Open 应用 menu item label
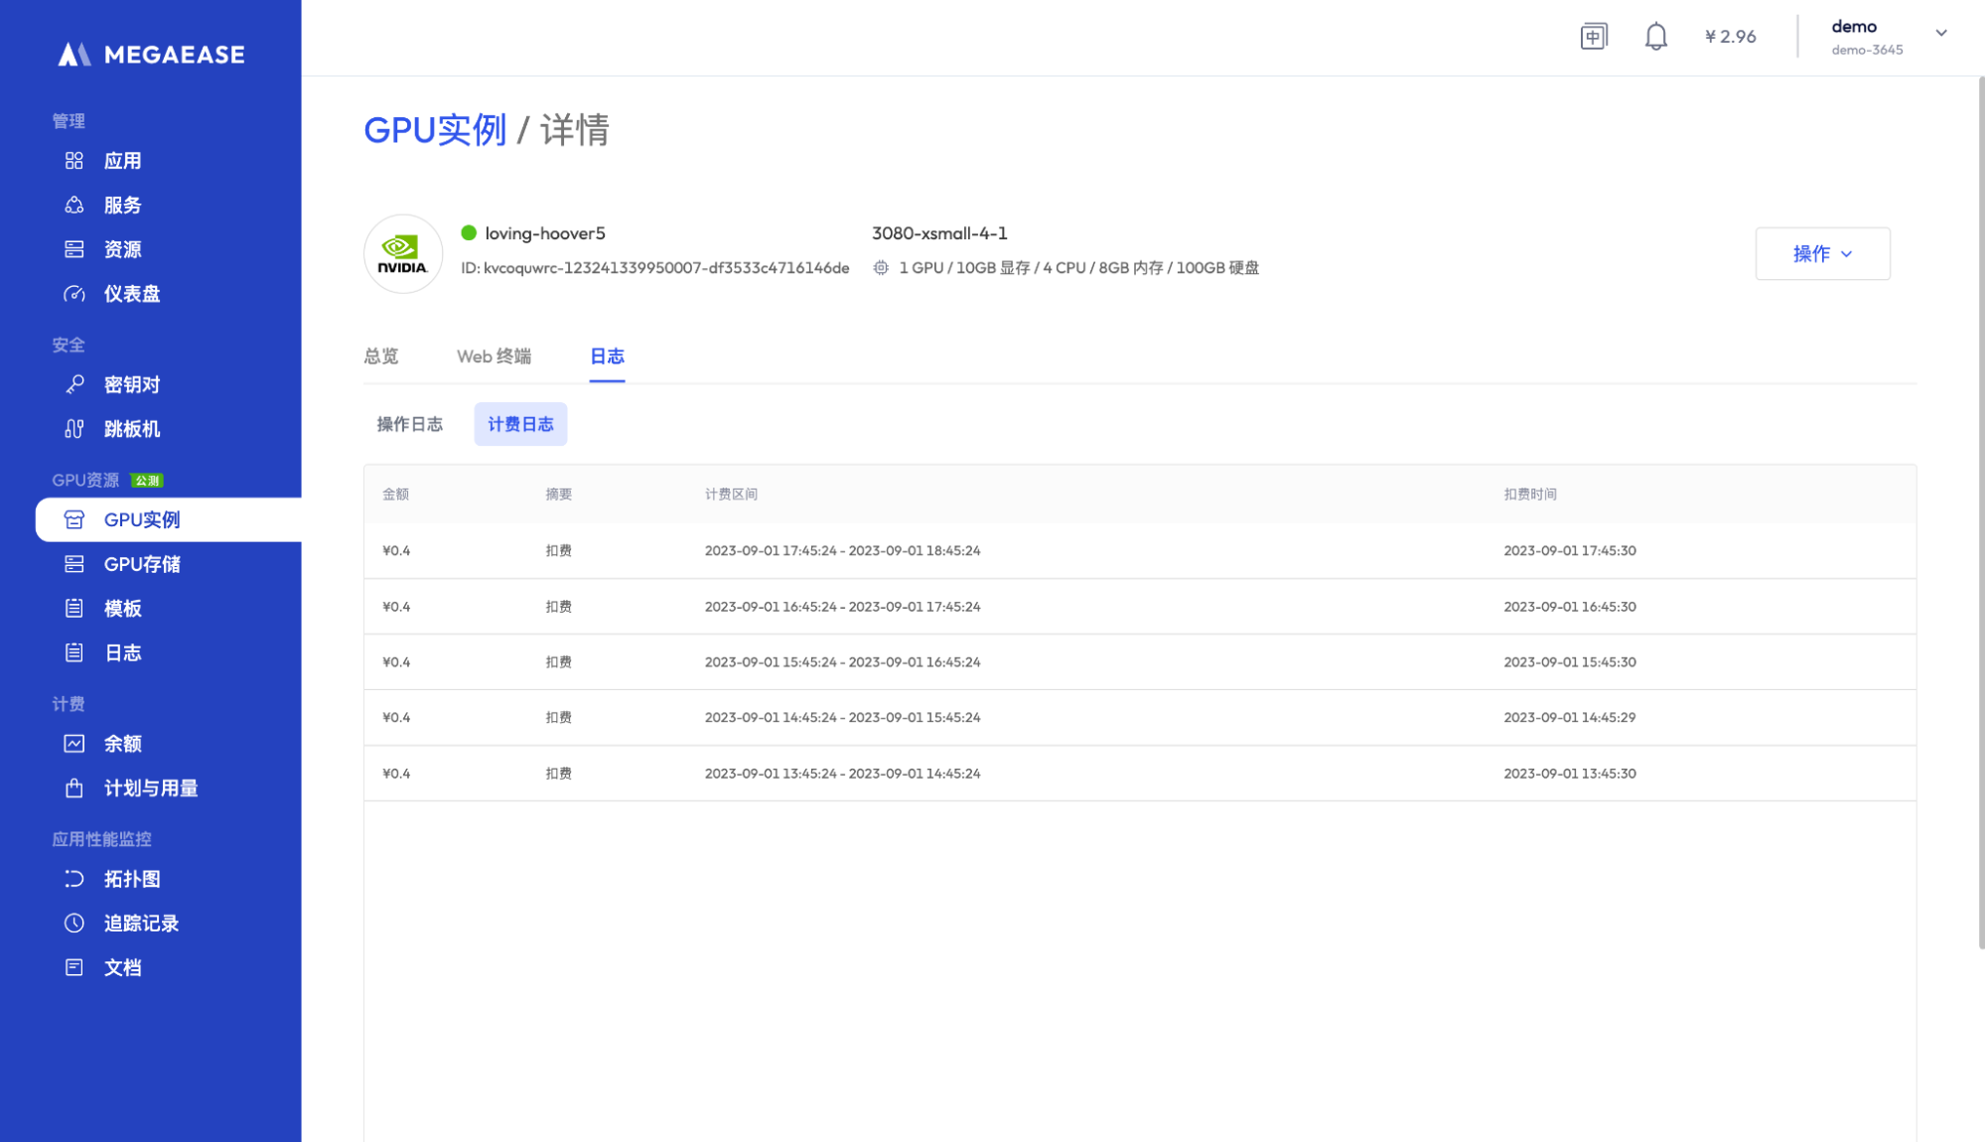 [123, 161]
